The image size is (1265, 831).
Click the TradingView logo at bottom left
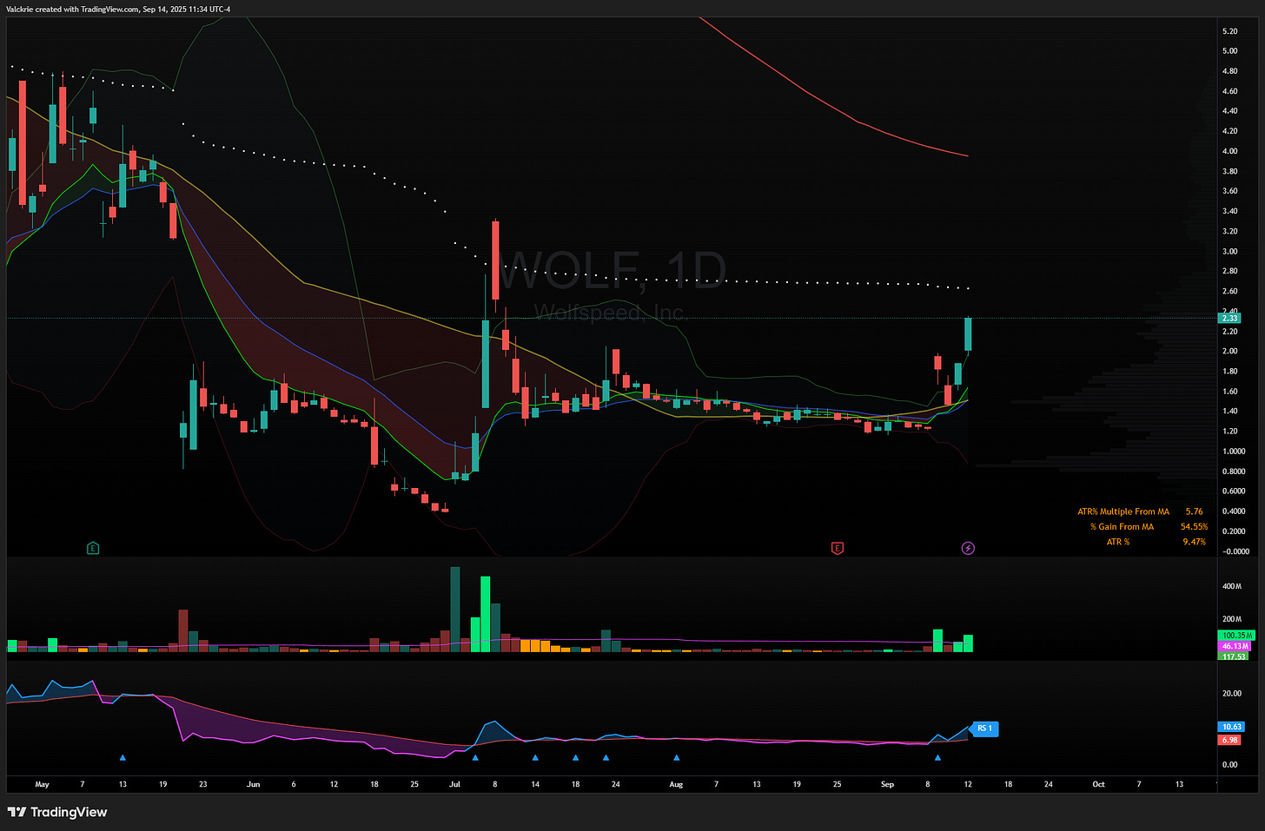click(57, 812)
